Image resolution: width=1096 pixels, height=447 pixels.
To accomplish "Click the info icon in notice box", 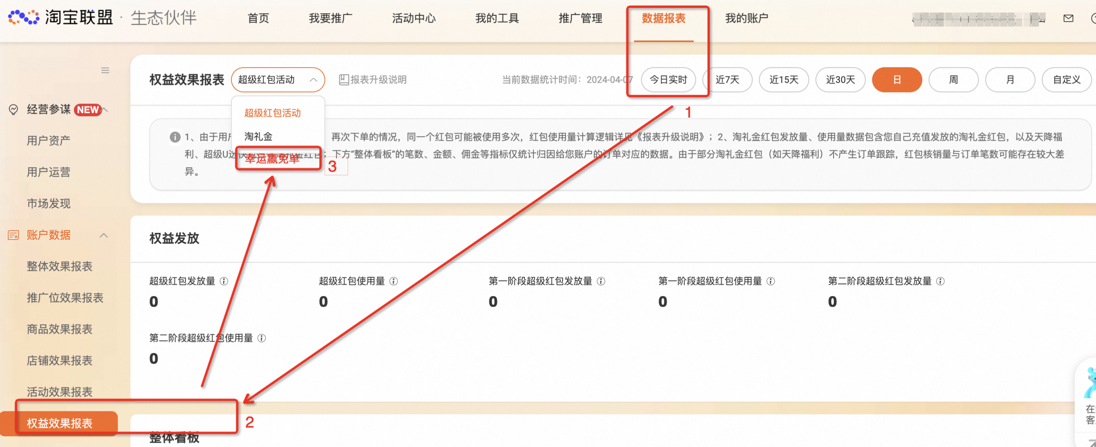I will pyautogui.click(x=175, y=137).
